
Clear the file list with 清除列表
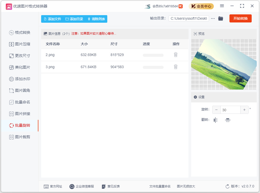[96, 19]
